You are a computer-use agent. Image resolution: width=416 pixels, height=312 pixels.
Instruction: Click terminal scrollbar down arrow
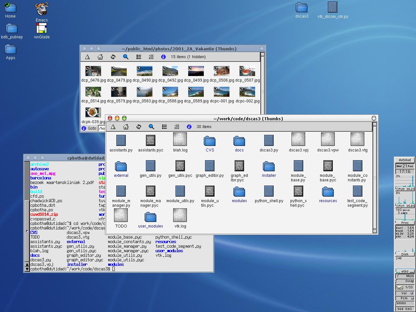tap(27, 269)
